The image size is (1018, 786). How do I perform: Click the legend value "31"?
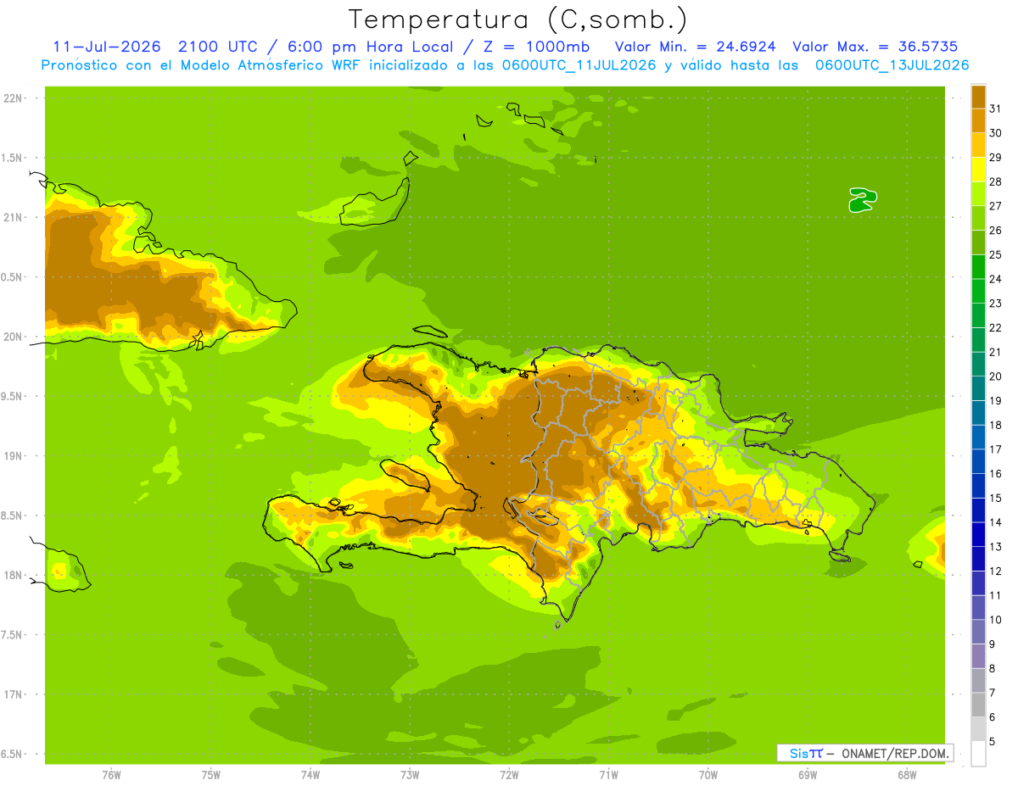click(996, 109)
